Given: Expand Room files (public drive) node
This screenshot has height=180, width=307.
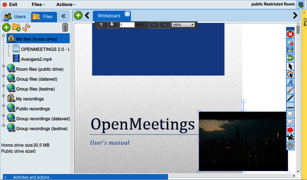Looking at the screenshot, I should coord(3,66).
